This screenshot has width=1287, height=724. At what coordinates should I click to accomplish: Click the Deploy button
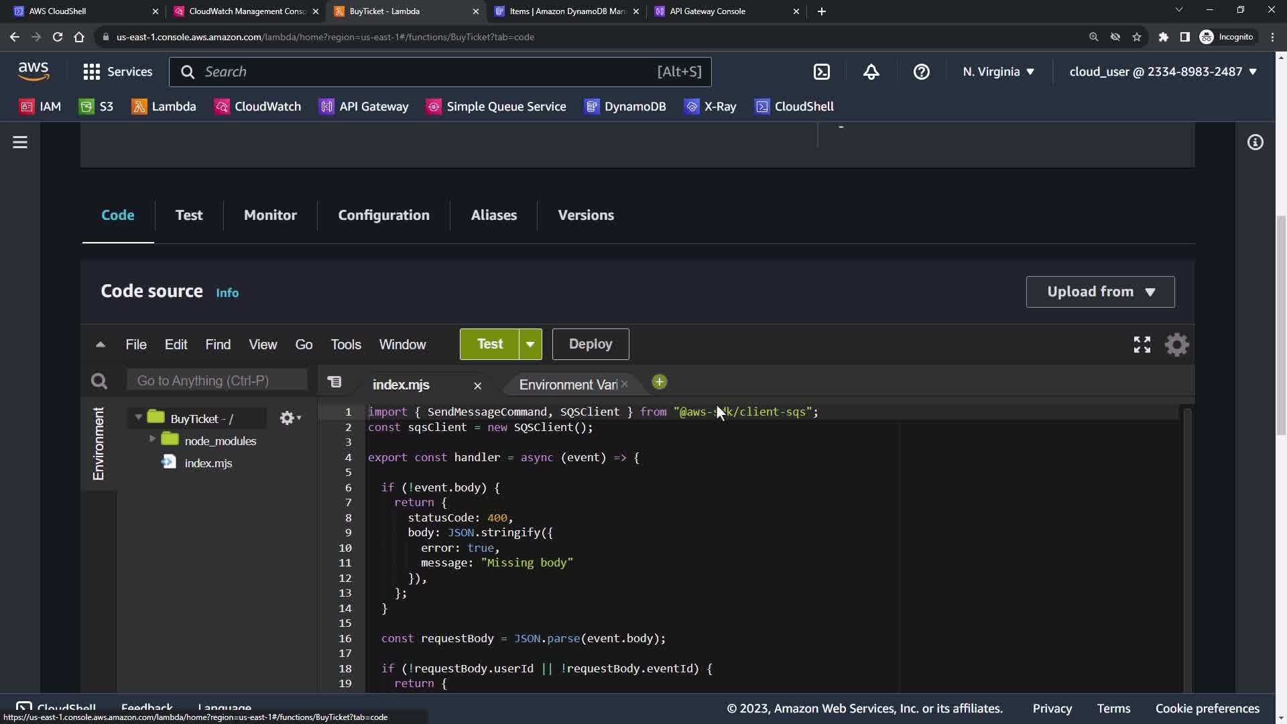point(590,344)
